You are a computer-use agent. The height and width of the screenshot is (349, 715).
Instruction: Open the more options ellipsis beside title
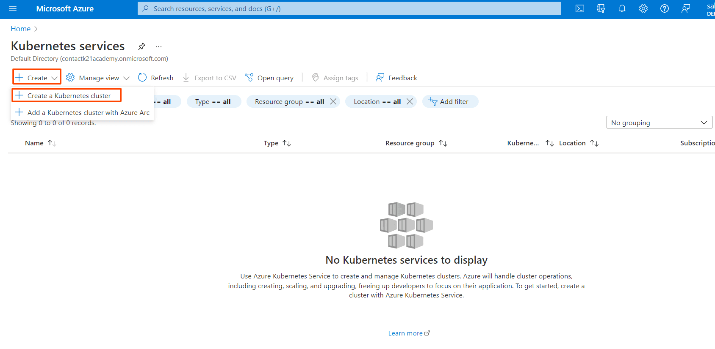coord(158,46)
